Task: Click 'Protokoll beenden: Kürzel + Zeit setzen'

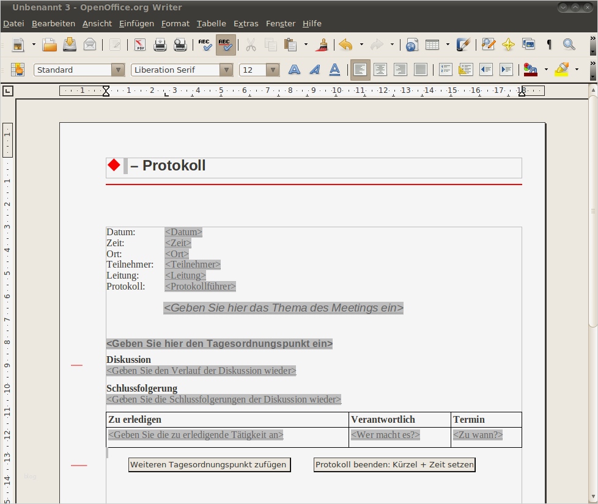Action: click(394, 464)
